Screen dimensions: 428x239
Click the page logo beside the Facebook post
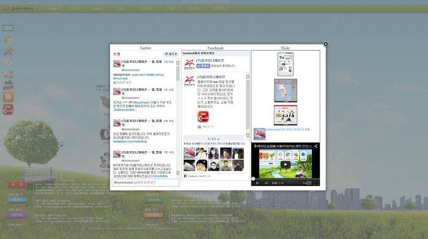pyautogui.click(x=190, y=81)
